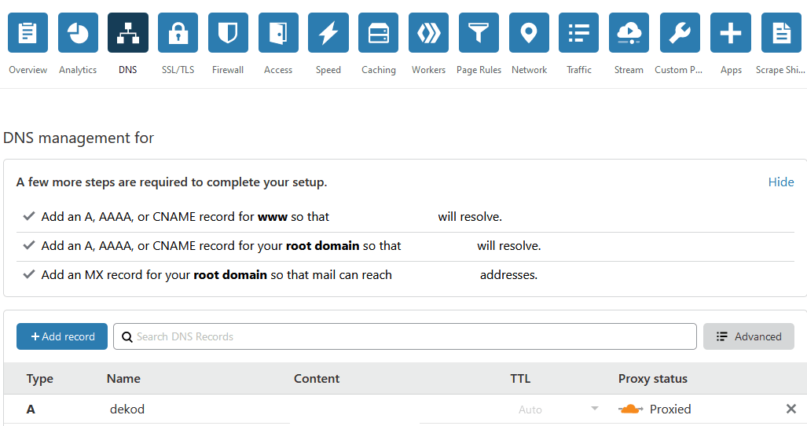Open the SSL/TLS padlock icon

[x=178, y=33]
